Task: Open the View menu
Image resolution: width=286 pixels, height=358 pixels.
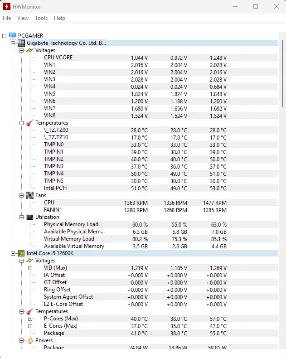Action: (x=23, y=18)
